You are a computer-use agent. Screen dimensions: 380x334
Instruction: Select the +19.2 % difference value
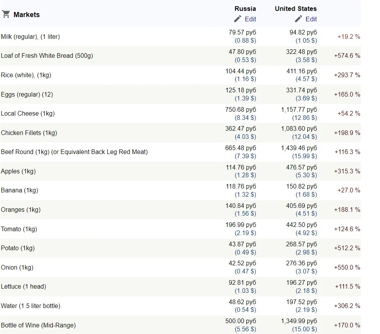point(349,36)
